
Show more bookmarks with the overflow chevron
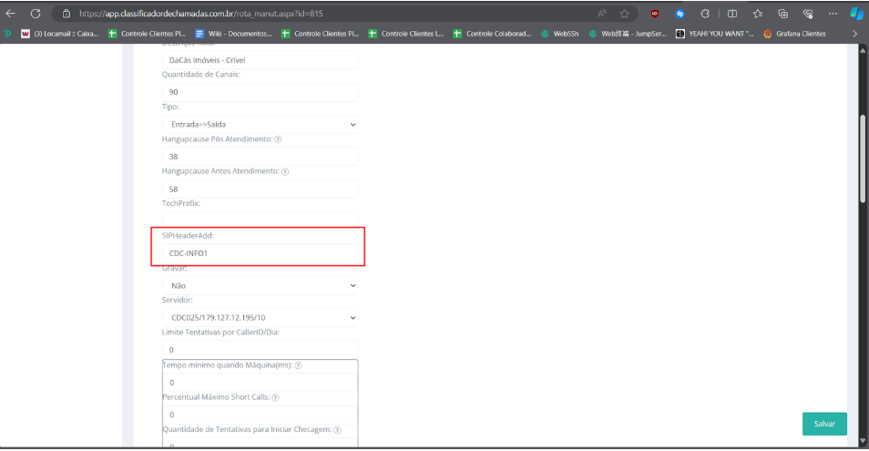pyautogui.click(x=854, y=34)
